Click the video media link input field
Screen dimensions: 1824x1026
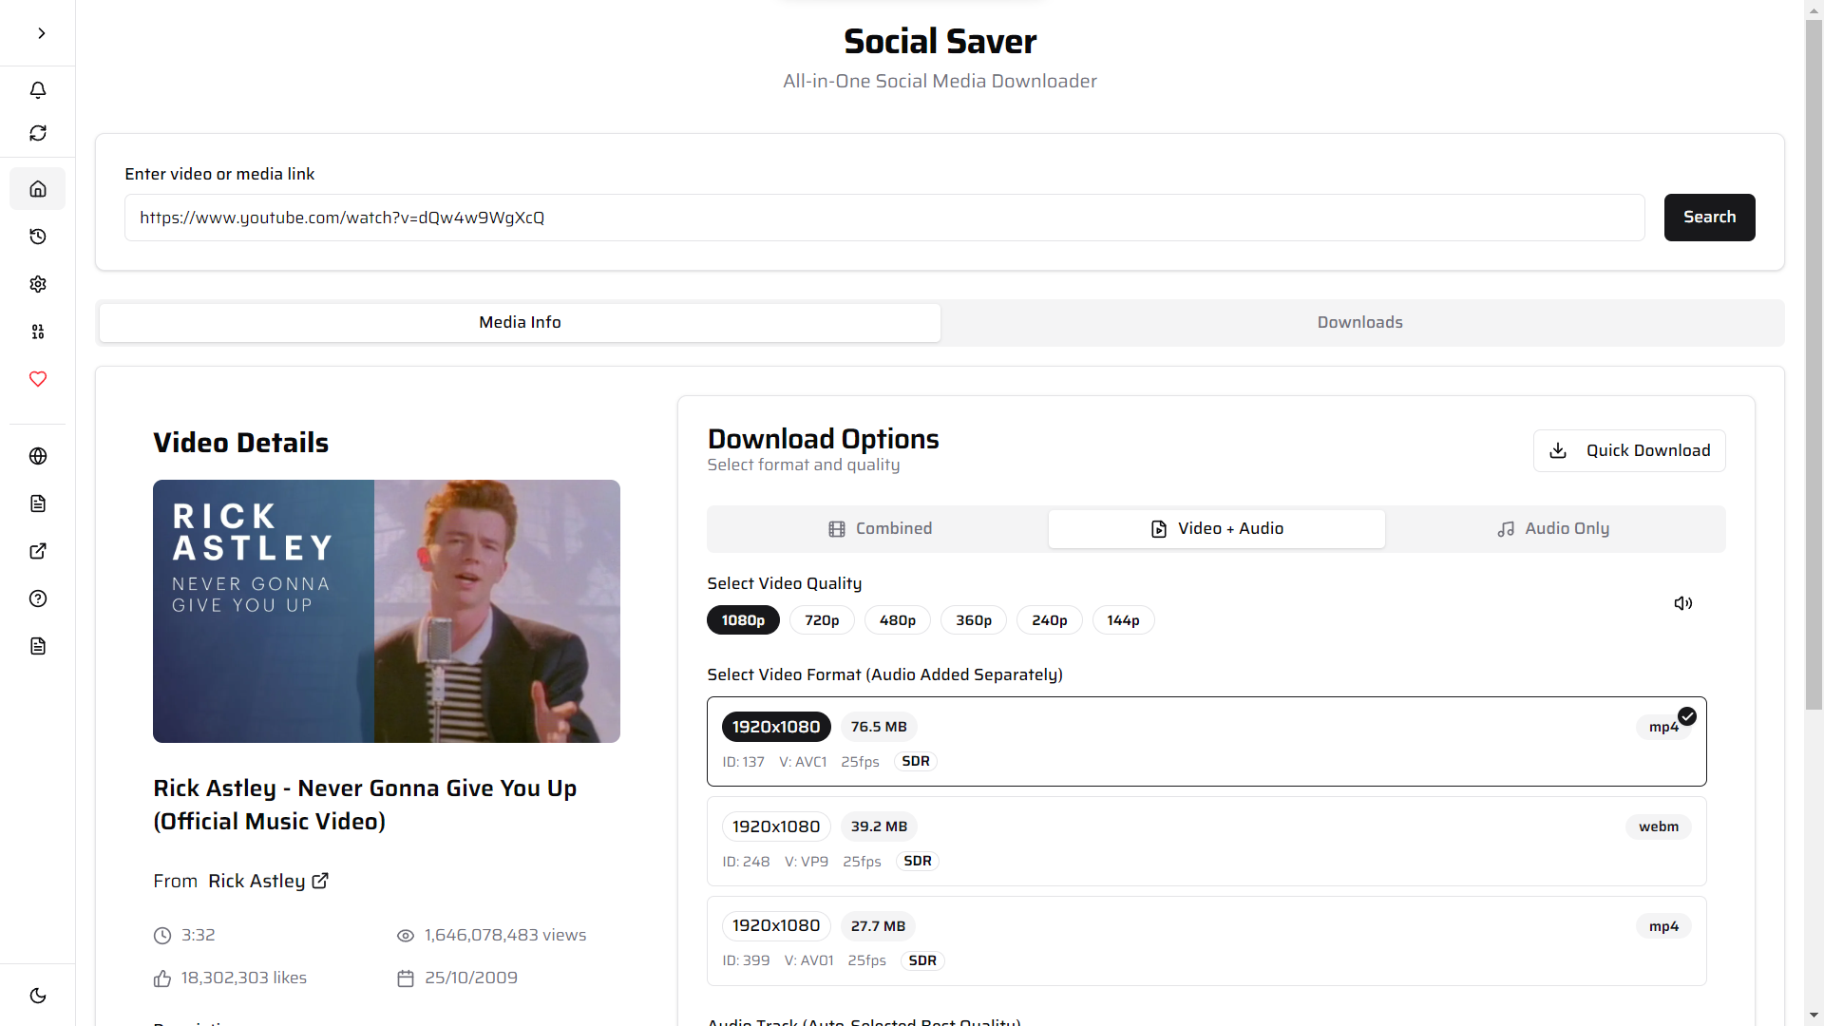pyautogui.click(x=883, y=218)
